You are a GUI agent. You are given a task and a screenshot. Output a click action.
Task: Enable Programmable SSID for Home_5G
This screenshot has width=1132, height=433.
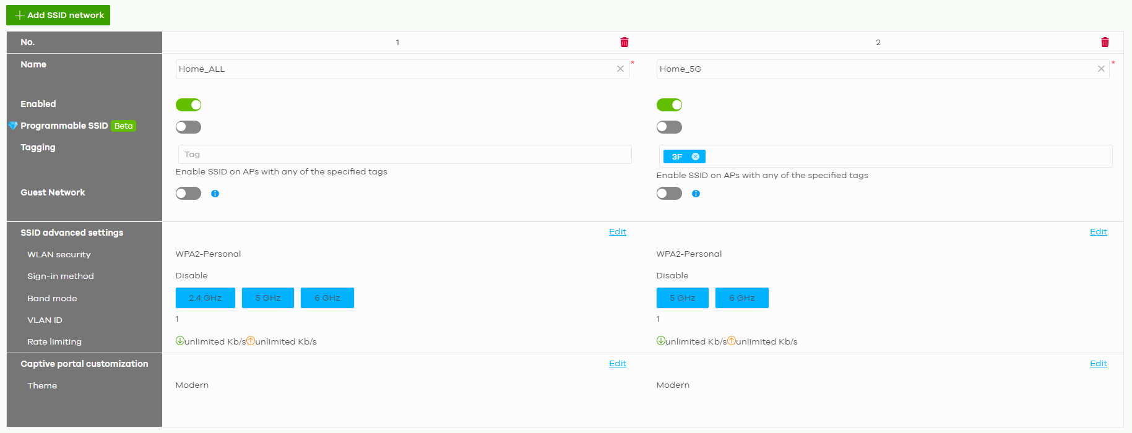click(x=669, y=127)
